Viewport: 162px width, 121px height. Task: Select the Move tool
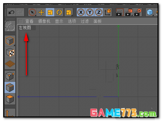(41, 12)
